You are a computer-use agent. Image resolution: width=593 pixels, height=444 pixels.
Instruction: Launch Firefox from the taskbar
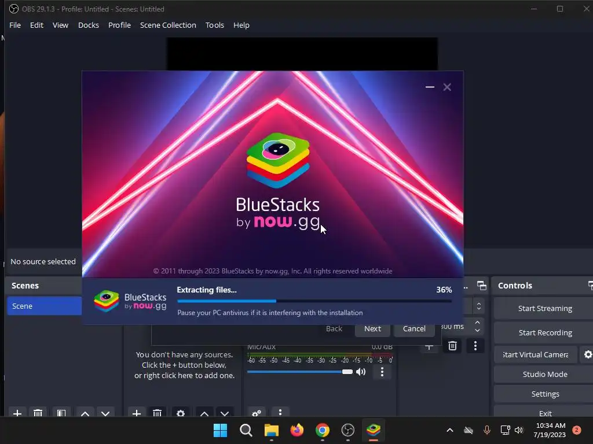[x=297, y=430]
